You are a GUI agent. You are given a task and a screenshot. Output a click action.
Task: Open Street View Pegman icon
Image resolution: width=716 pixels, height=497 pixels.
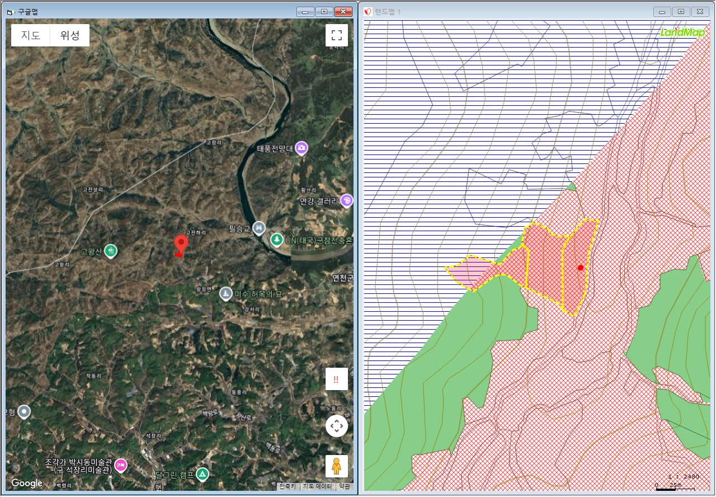[336, 466]
